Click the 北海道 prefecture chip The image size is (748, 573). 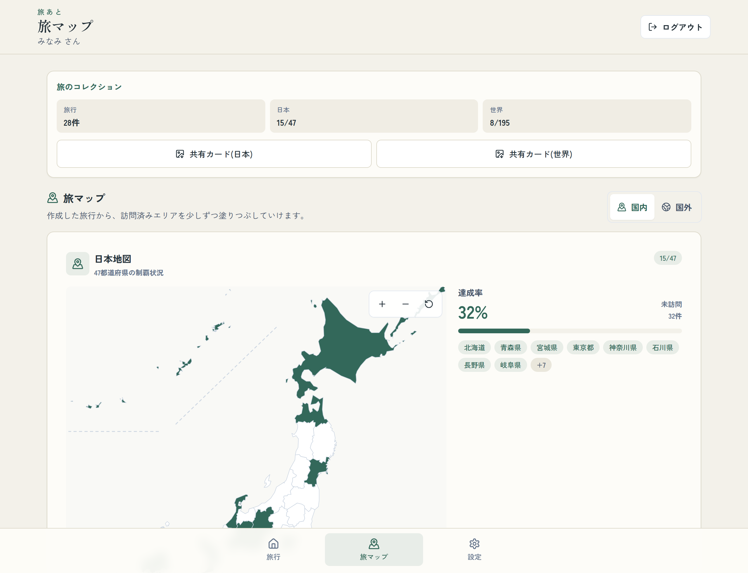[x=474, y=348]
